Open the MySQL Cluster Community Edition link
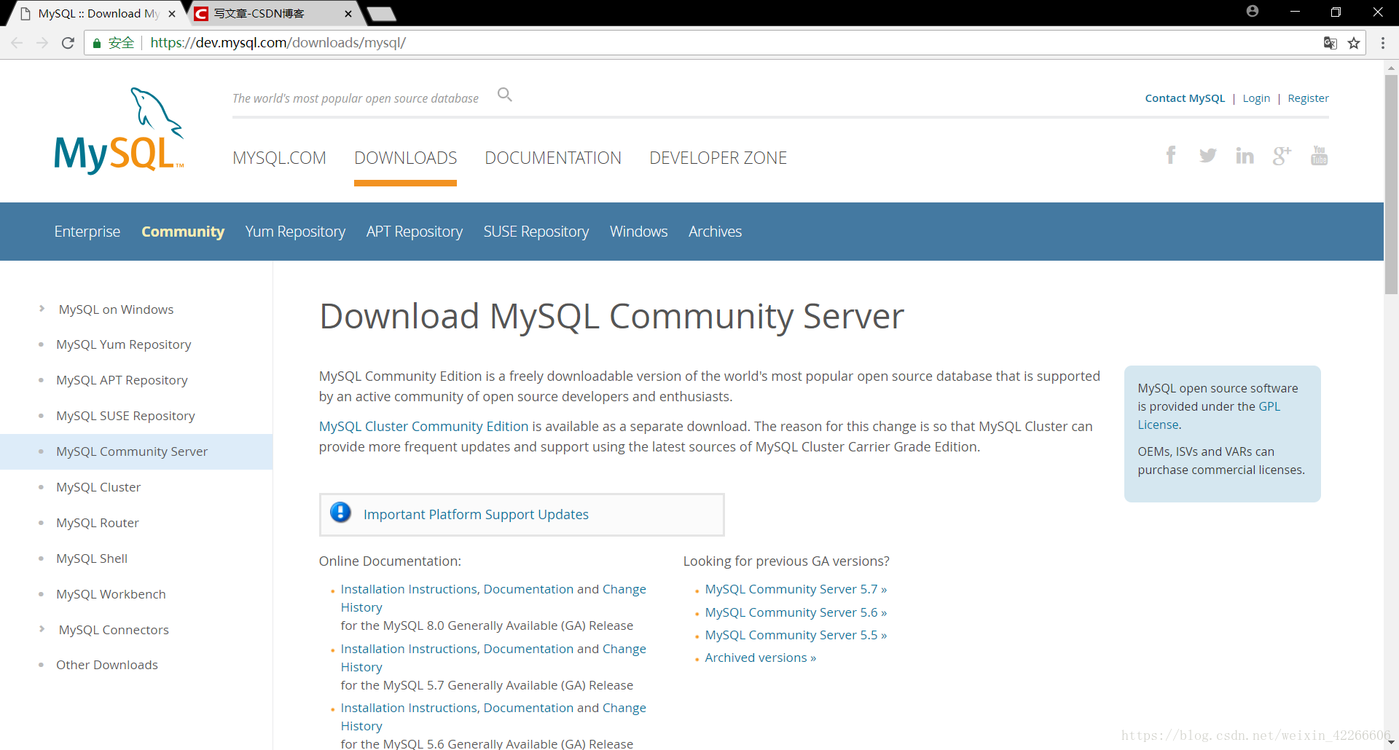This screenshot has width=1399, height=750. 423,427
